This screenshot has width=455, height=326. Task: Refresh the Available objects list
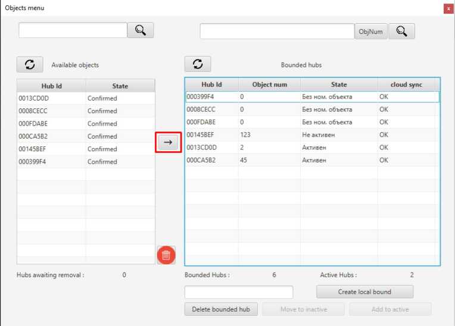click(29, 64)
